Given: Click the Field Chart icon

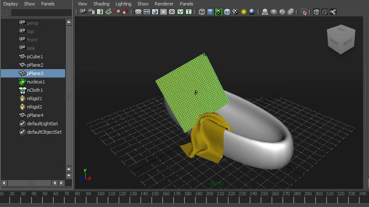Looking at the screenshot, I should [x=171, y=12].
